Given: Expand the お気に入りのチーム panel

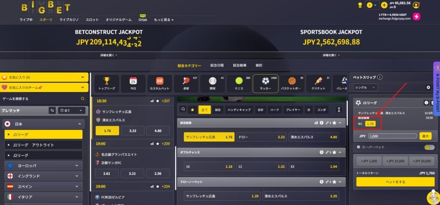Looking at the screenshot, I should tap(44, 87).
